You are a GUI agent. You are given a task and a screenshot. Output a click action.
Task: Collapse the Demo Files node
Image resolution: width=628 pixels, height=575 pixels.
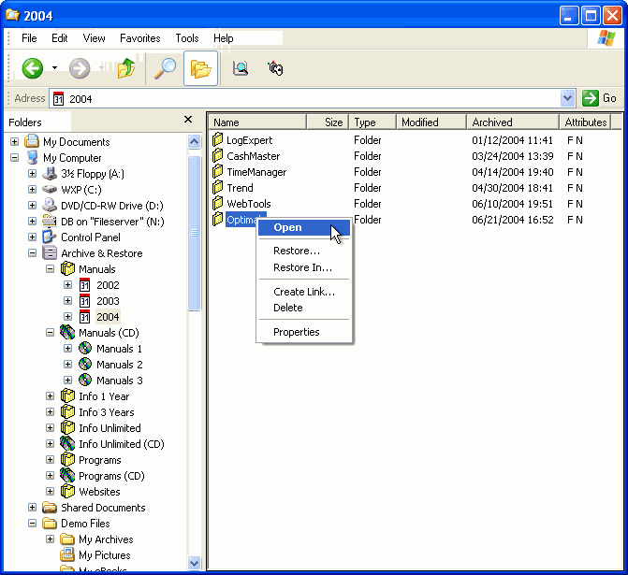click(x=33, y=524)
